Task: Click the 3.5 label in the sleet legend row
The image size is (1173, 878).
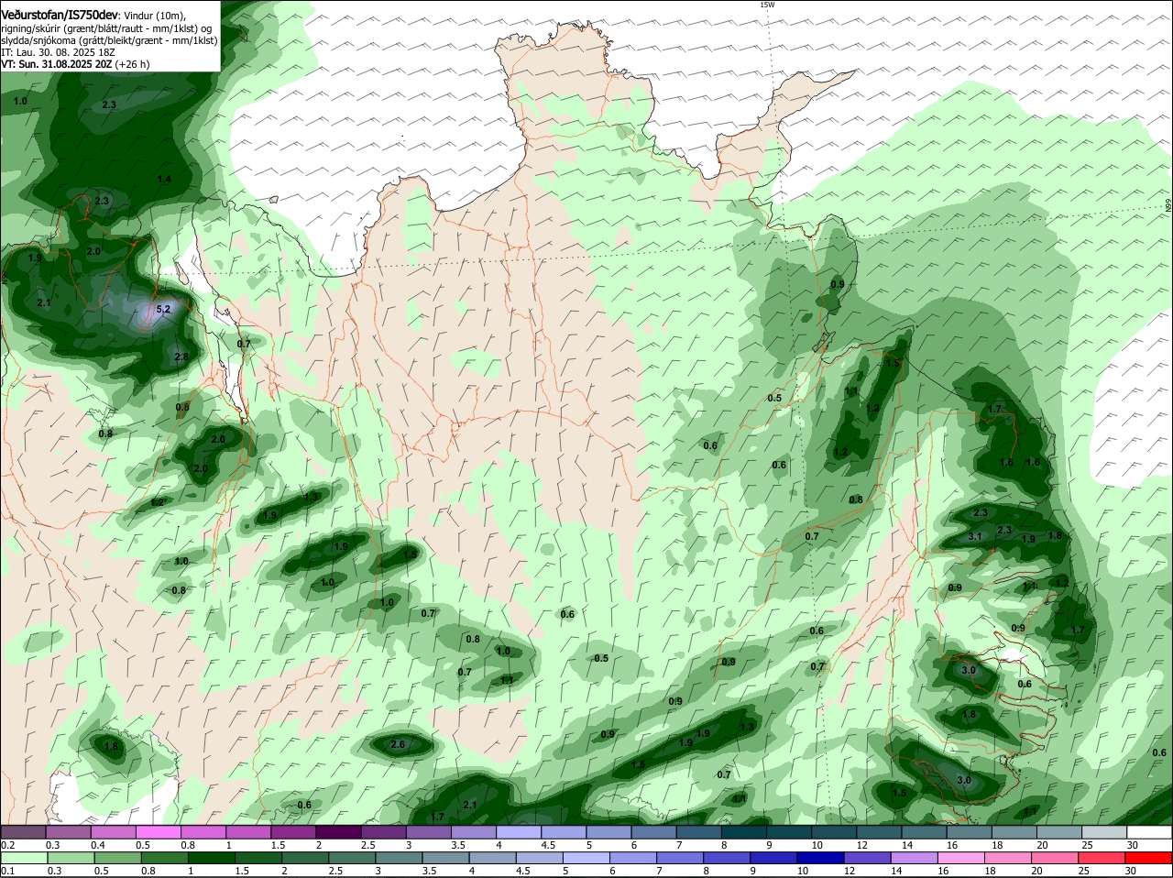Action: pyautogui.click(x=458, y=845)
